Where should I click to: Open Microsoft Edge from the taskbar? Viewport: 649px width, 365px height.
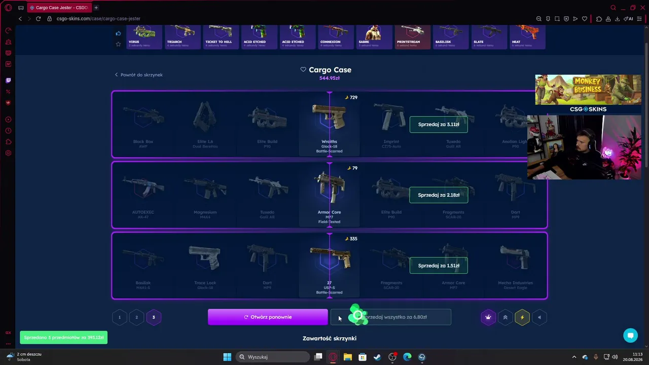tap(407, 357)
